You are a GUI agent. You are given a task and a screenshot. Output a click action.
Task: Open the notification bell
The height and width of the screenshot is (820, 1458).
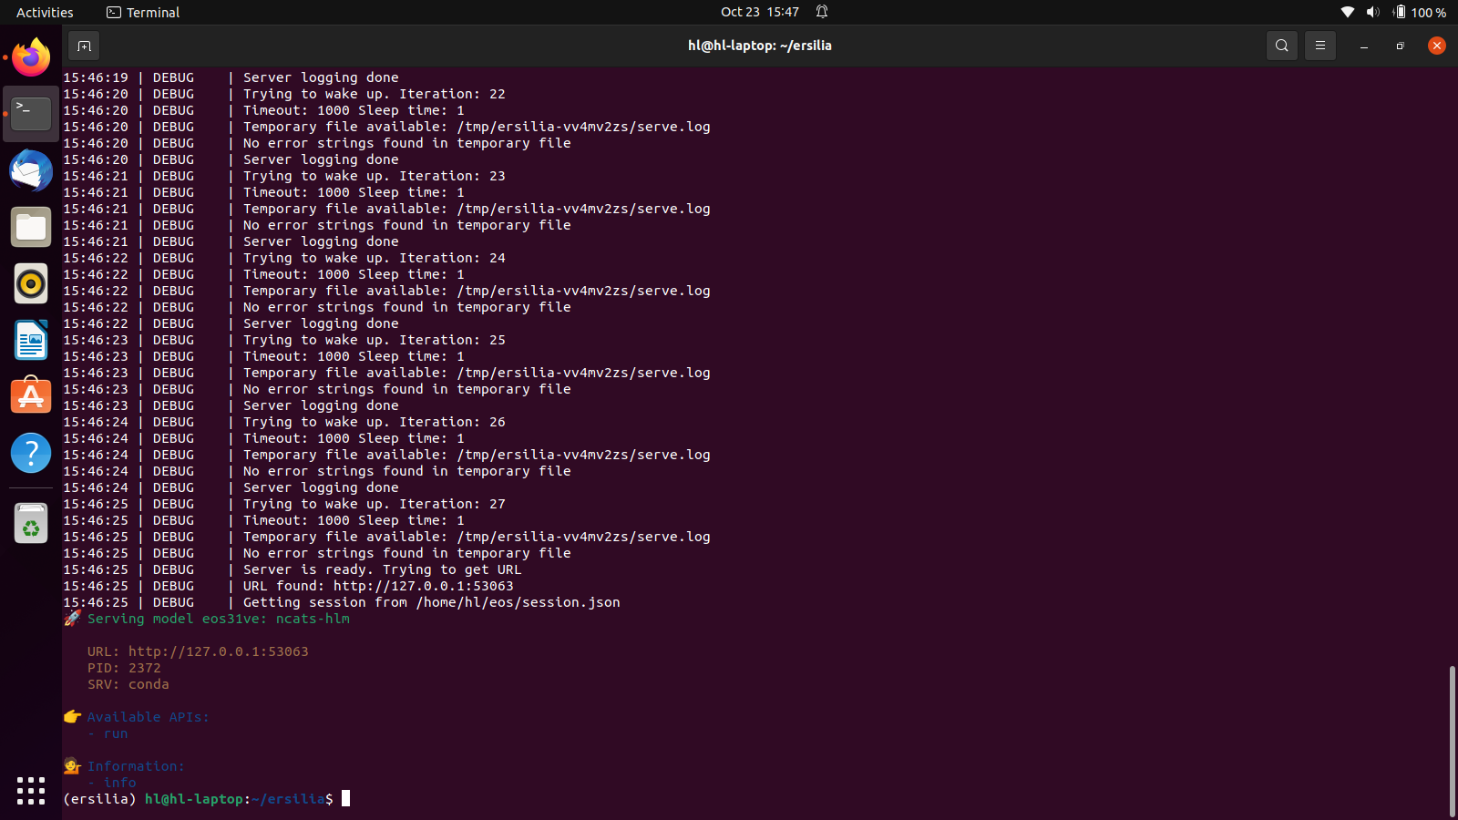[x=821, y=12]
